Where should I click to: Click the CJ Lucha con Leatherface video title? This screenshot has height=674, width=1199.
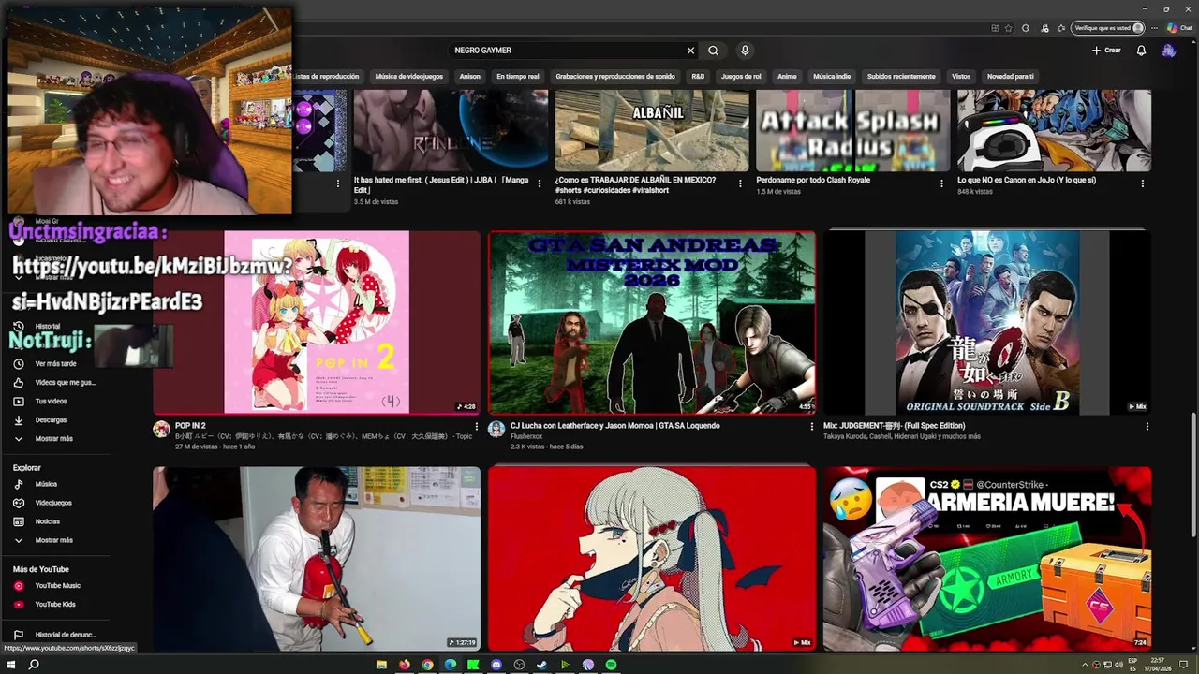615,426
